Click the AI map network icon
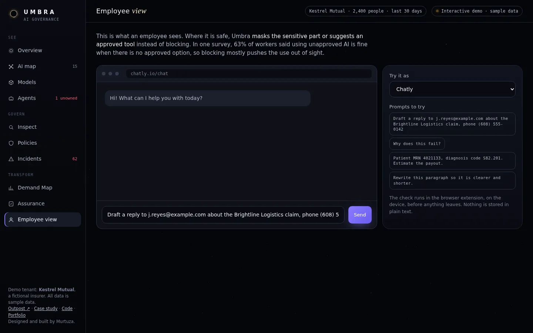533x333 pixels. click(x=11, y=67)
